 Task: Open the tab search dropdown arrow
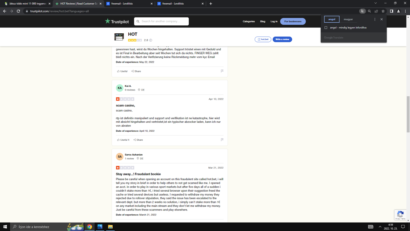(x=376, y=3)
